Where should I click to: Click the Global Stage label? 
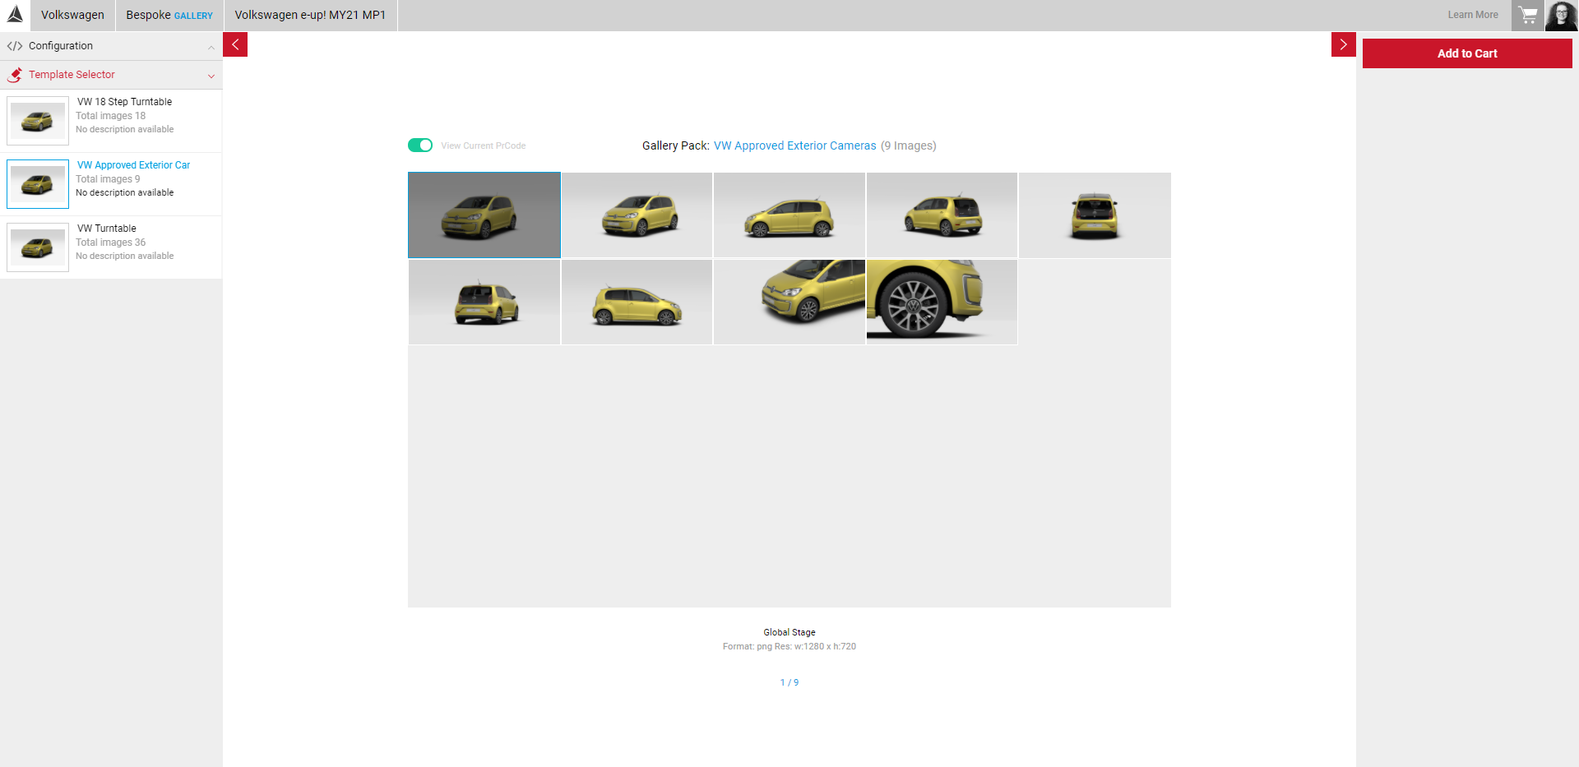tap(789, 632)
